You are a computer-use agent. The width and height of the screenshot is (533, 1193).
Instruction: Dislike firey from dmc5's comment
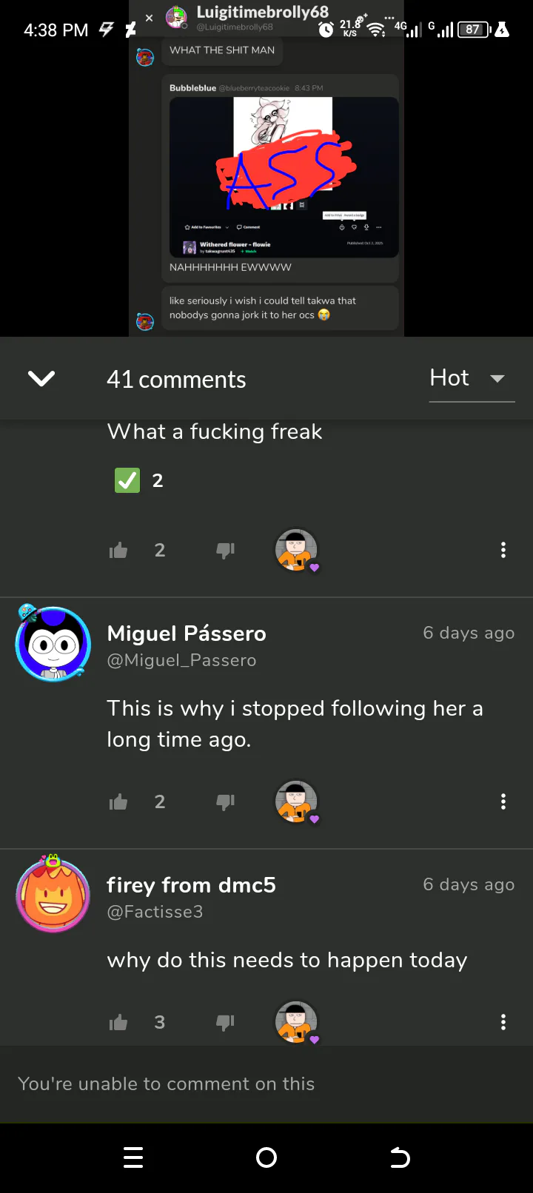[225, 1022]
